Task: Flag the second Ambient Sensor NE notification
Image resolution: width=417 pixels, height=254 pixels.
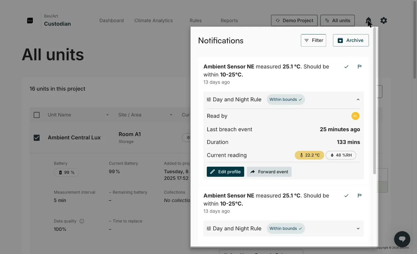Action: pyautogui.click(x=360, y=196)
